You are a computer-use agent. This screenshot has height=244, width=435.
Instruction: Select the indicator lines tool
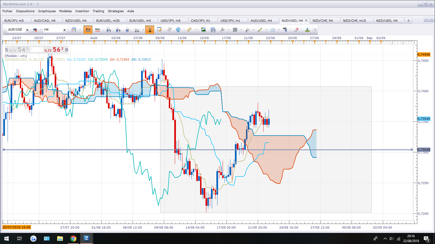click(223, 30)
